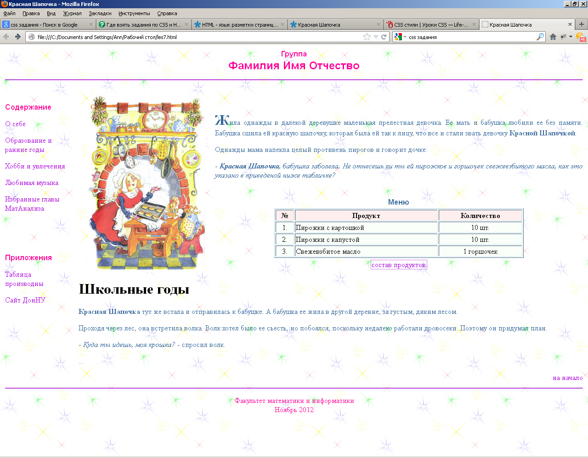Click the 'Школьные годы' heading
The image size is (588, 458).
click(134, 289)
